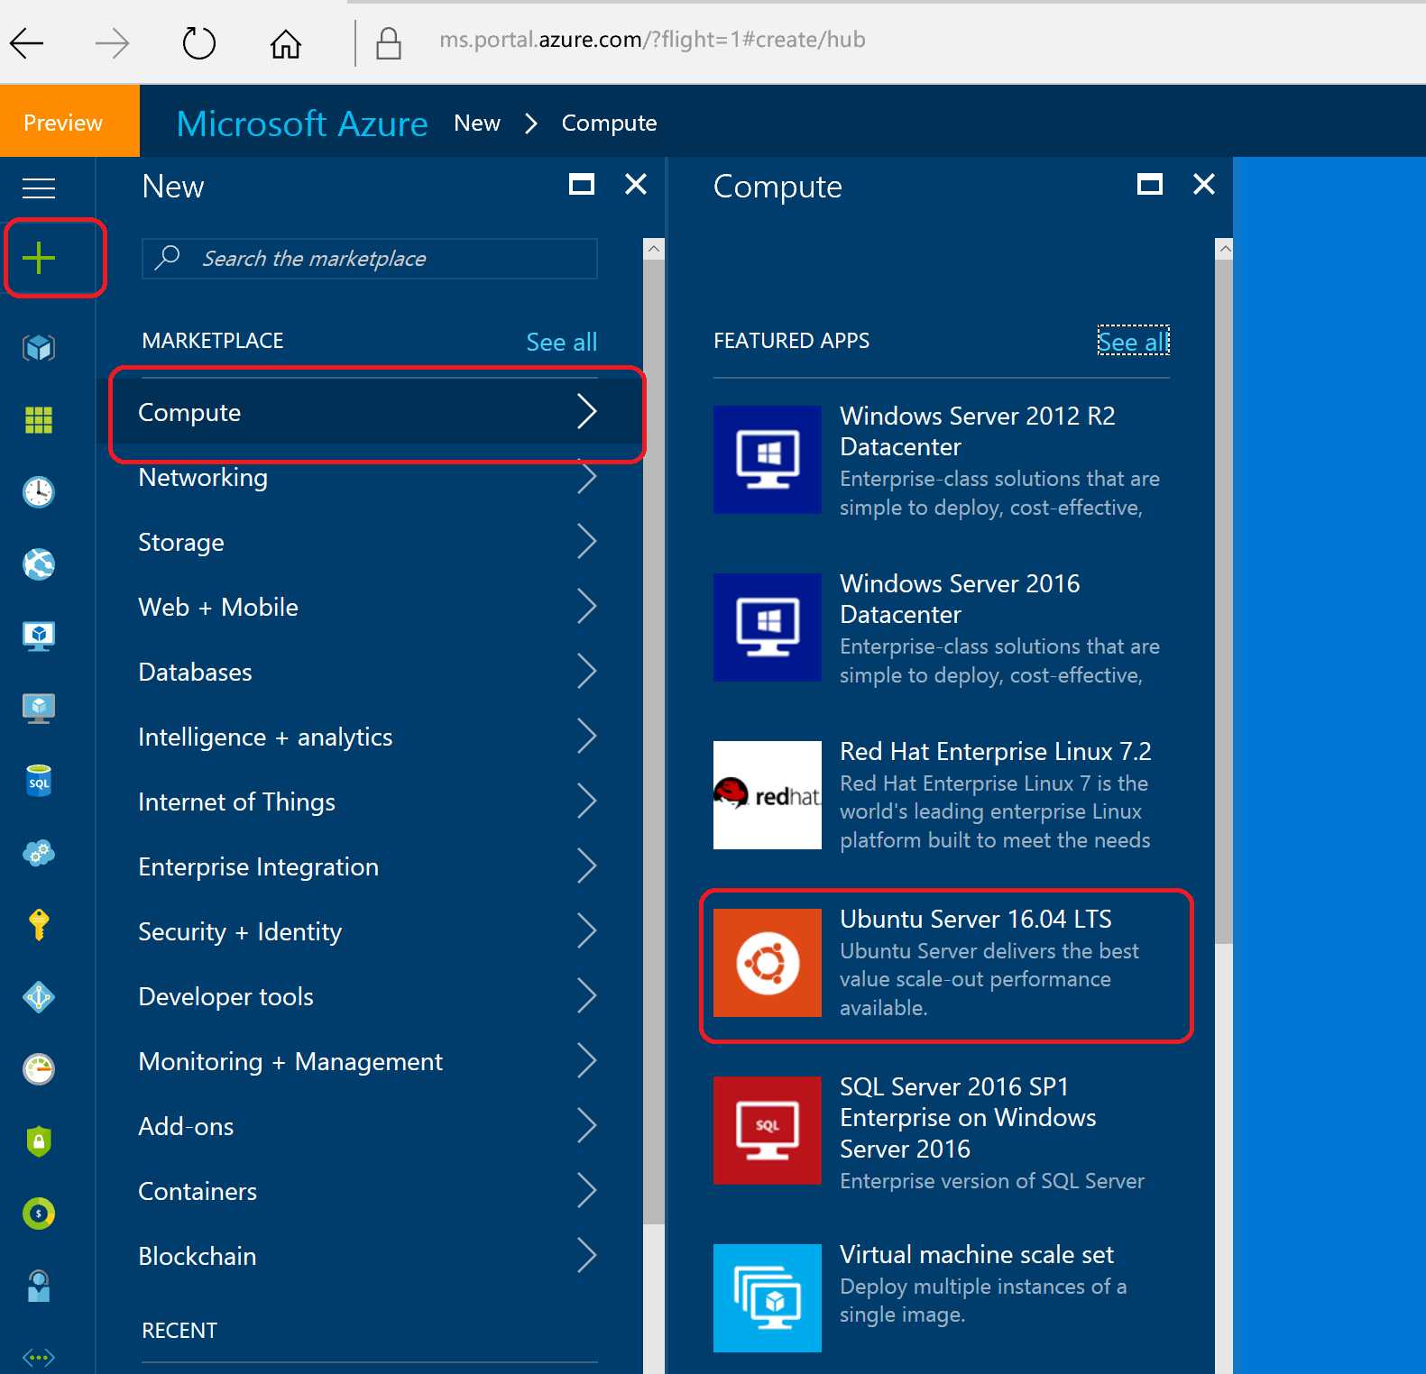Open Virtual machines monitor icon in sidebar

(x=39, y=636)
